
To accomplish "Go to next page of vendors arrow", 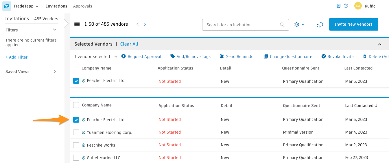I will pyautogui.click(x=145, y=24).
